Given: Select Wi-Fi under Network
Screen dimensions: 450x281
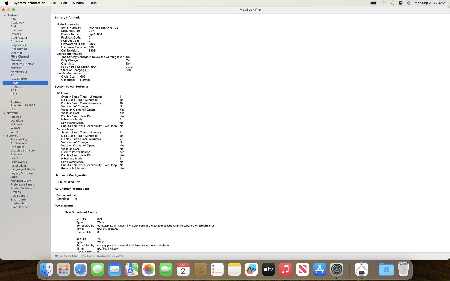Looking at the screenshot, I should 14,132.
